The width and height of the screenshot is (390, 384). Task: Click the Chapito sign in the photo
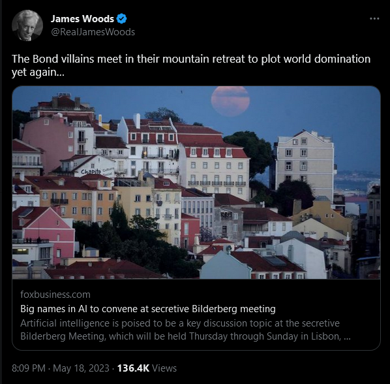[91, 172]
